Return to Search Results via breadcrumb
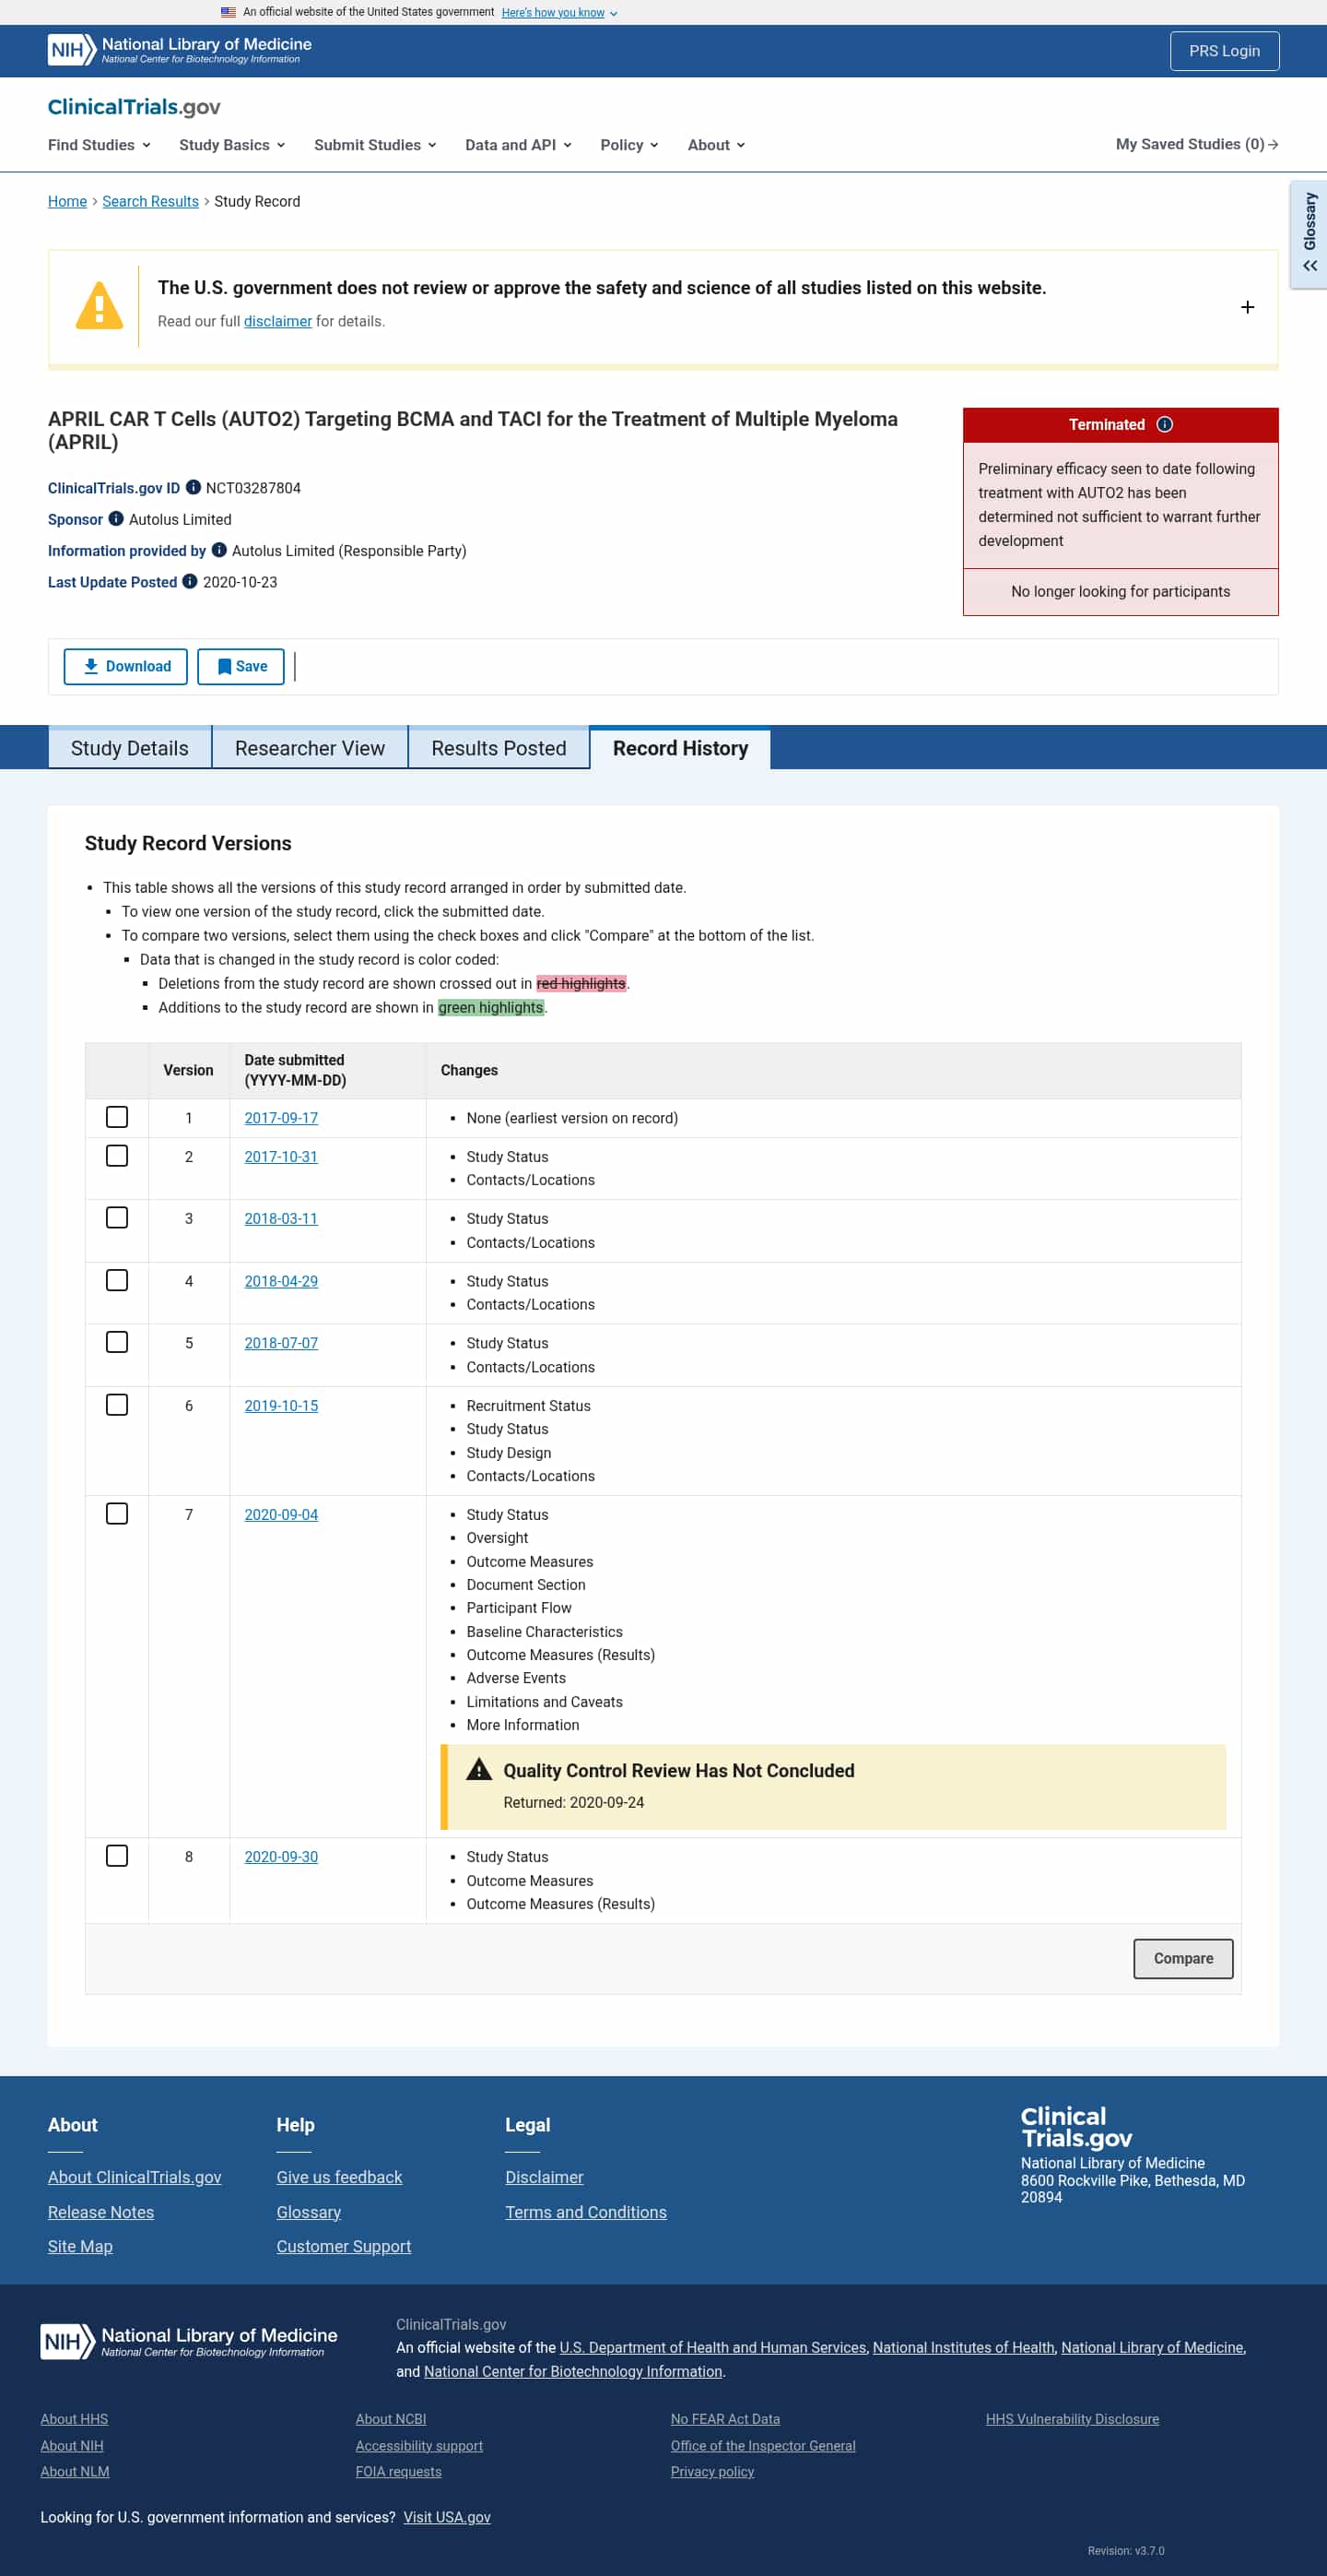The width and height of the screenshot is (1327, 2576). [x=150, y=202]
